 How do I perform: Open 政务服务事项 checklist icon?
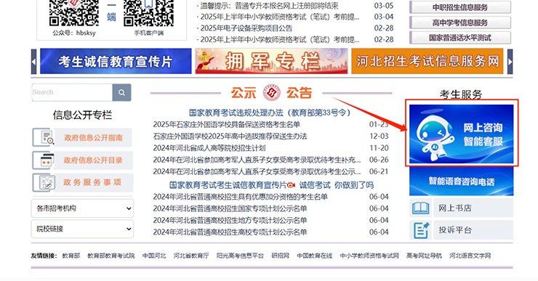(44, 182)
